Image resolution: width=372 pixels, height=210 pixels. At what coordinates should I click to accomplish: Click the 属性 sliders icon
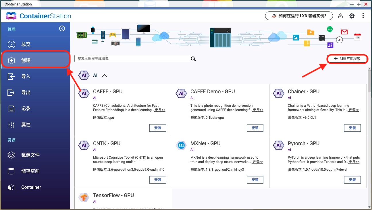[x=11, y=125]
